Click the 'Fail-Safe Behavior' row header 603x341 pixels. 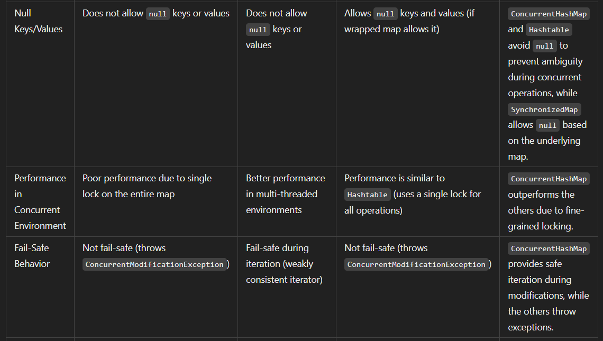pyautogui.click(x=32, y=256)
